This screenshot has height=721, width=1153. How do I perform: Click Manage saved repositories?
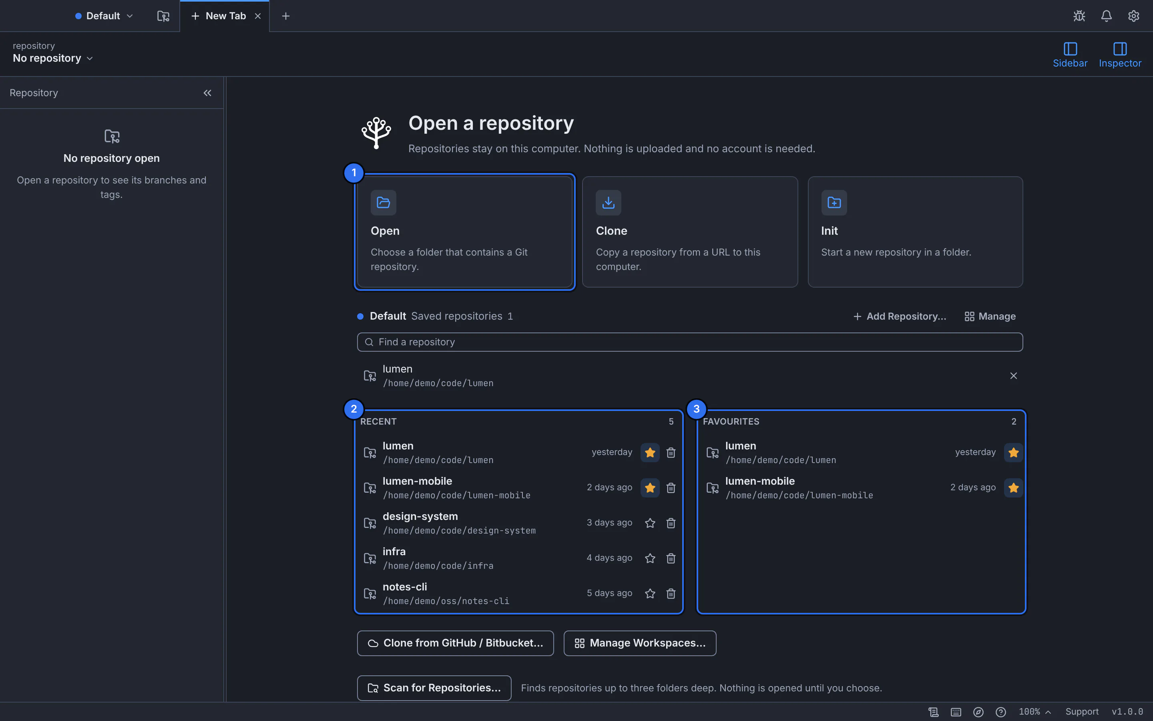click(990, 316)
